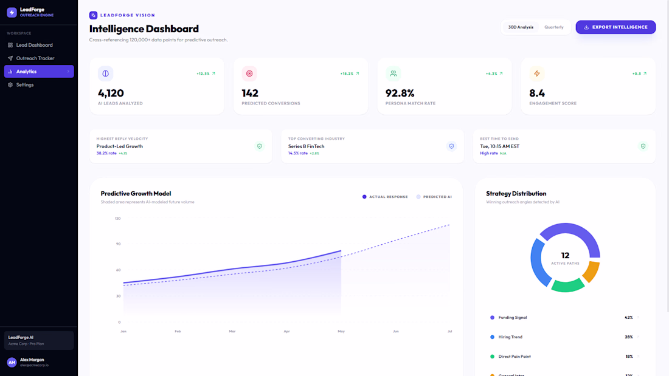
Task: Click the Persona Match Rate users icon
Action: coord(393,73)
